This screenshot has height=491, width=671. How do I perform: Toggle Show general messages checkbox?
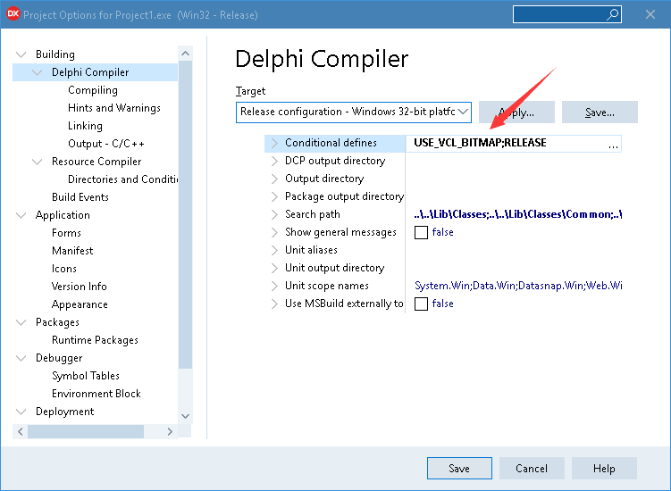[422, 232]
